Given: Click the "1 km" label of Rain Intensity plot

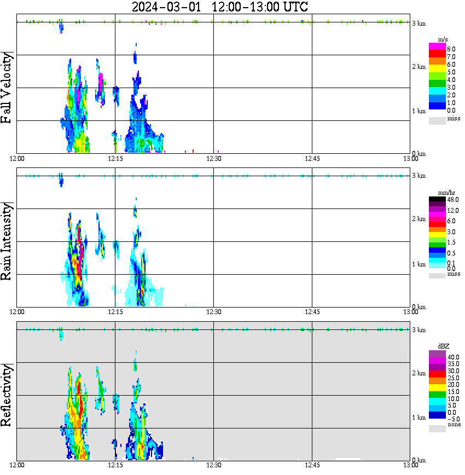Looking at the screenshot, I should 419,264.
